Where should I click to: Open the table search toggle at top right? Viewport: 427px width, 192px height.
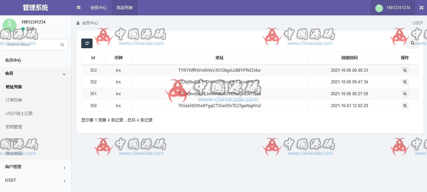coord(412,43)
